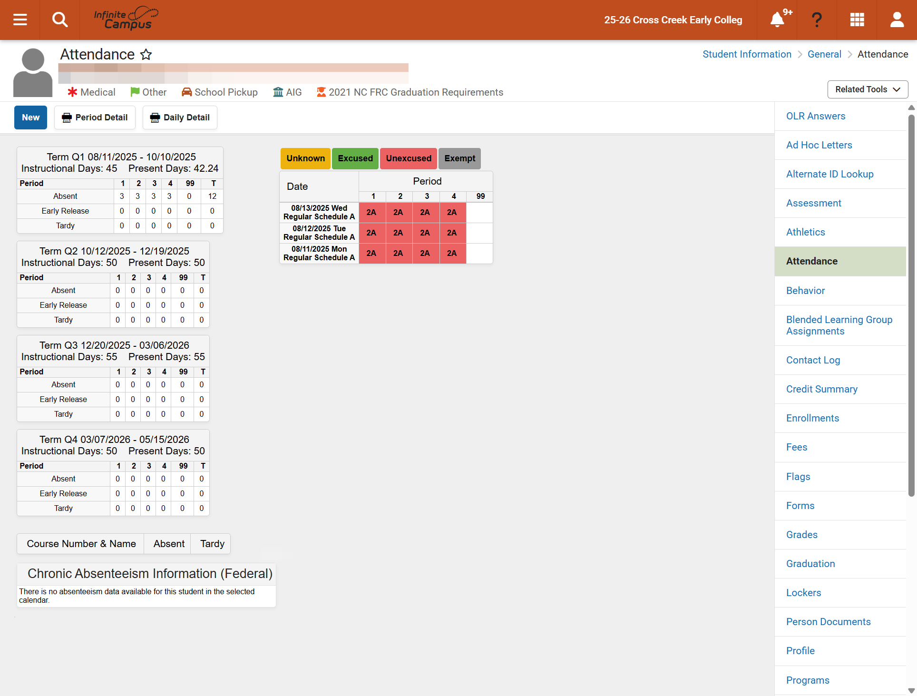The height and width of the screenshot is (696, 917).
Task: Open the Contact Log tool
Action: [x=813, y=360]
